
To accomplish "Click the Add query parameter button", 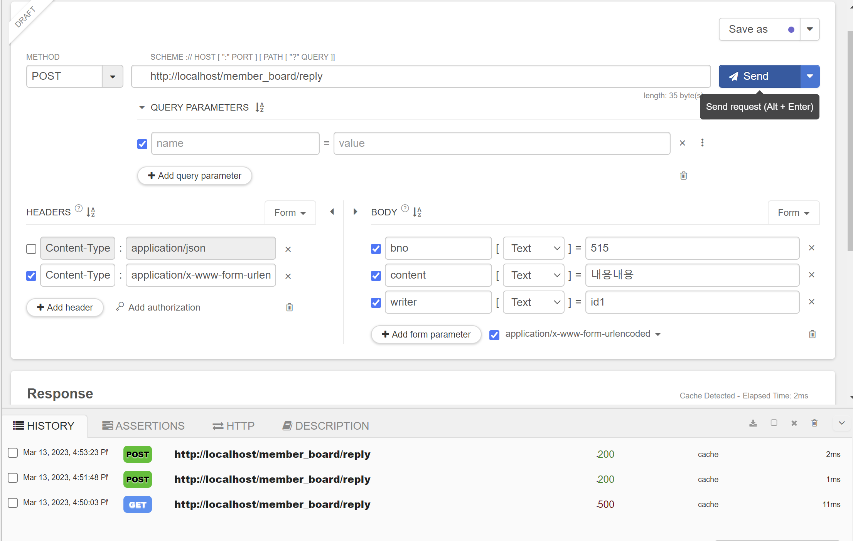I will click(x=195, y=176).
